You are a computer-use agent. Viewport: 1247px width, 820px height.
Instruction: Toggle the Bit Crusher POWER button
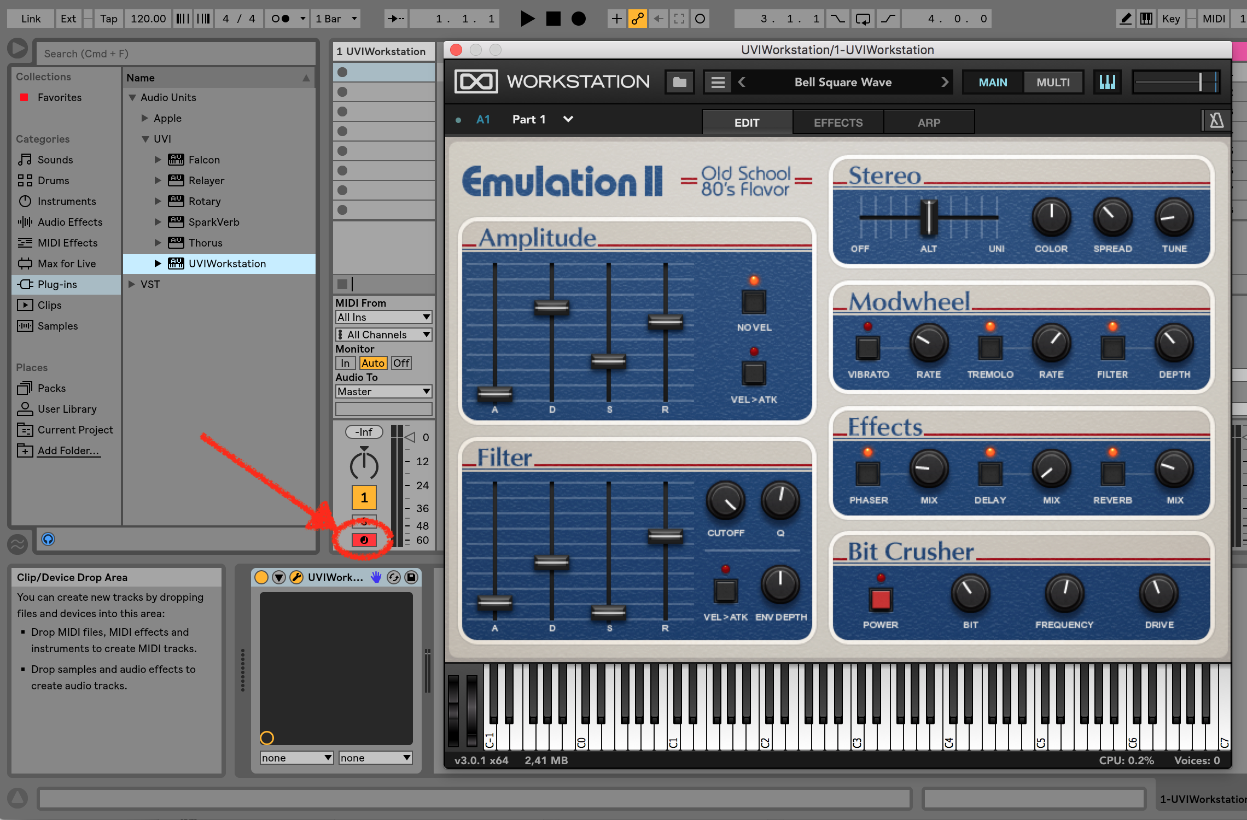pos(881,599)
